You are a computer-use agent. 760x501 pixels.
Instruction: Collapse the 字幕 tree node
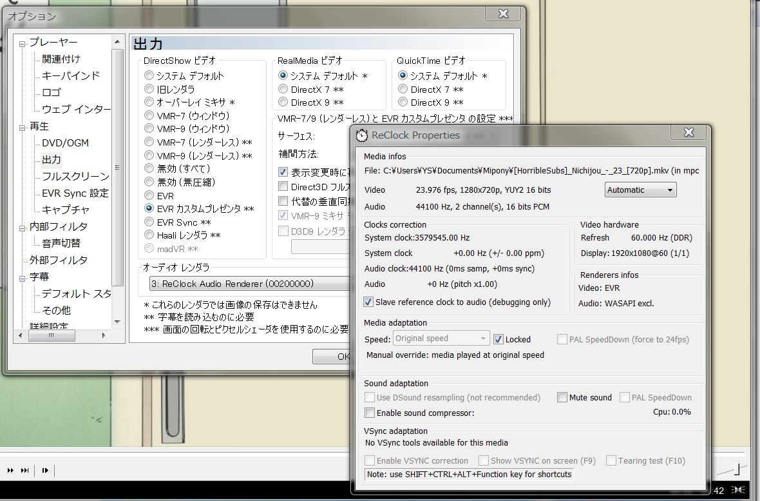tap(22, 279)
